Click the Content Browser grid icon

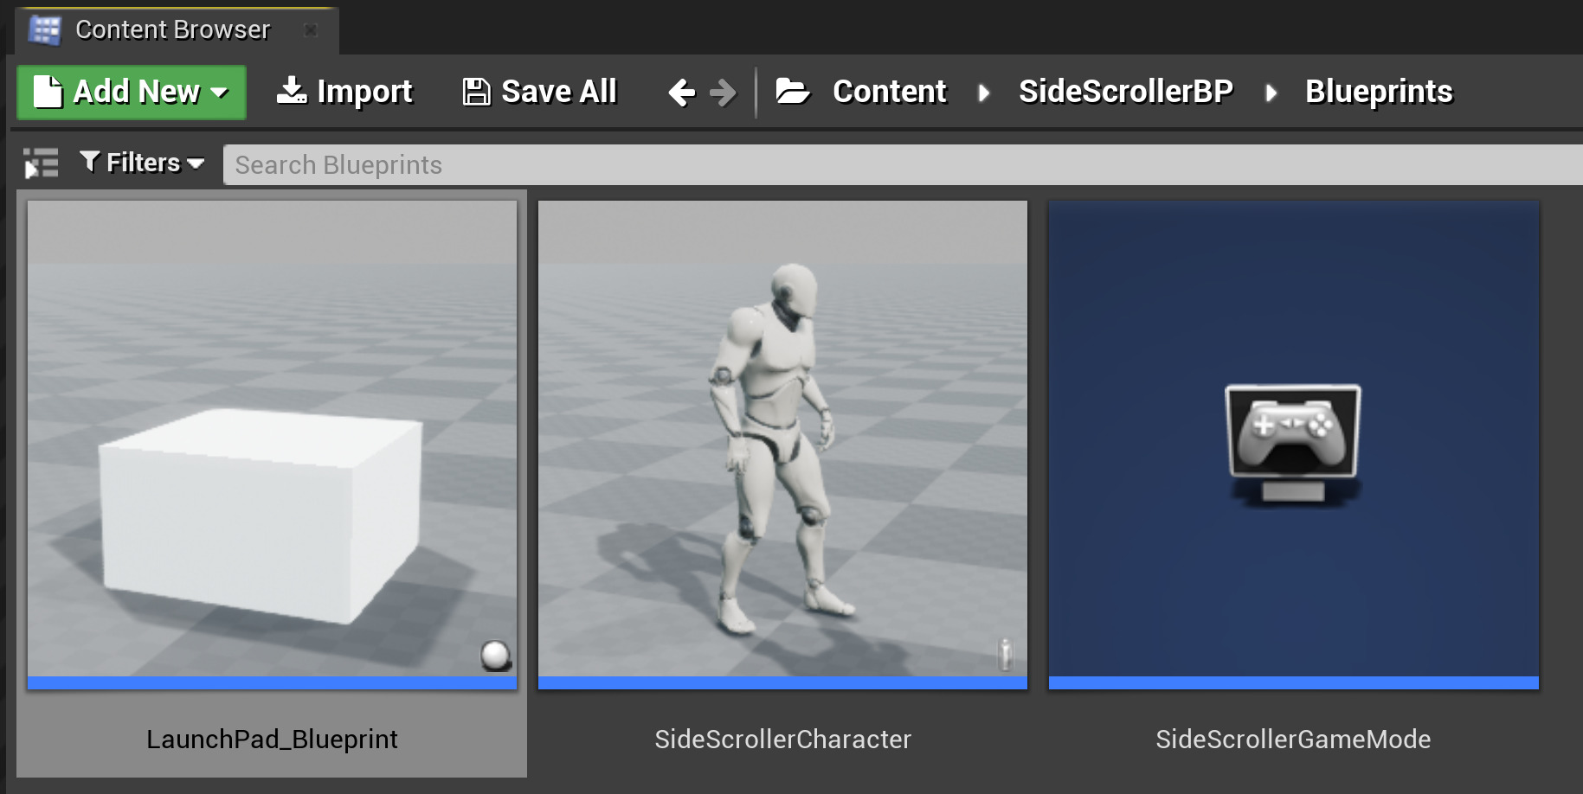pos(44,30)
